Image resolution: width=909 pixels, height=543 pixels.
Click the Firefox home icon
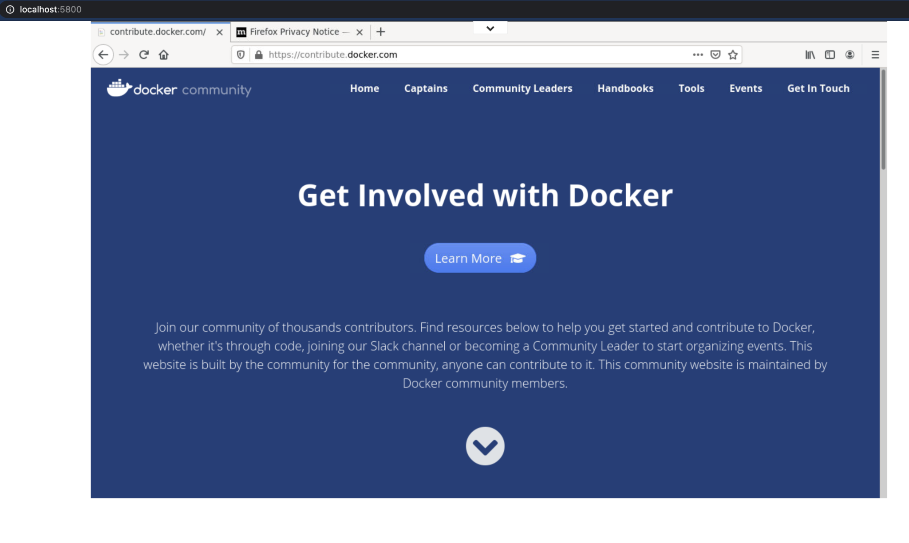tap(164, 55)
